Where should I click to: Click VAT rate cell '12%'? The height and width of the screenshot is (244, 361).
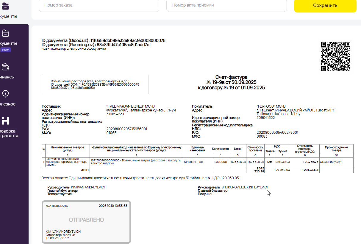click(x=269, y=162)
